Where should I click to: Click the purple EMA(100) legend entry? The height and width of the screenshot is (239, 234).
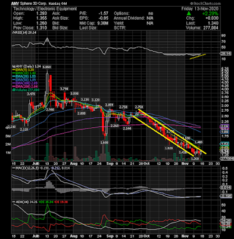pos(25,83)
